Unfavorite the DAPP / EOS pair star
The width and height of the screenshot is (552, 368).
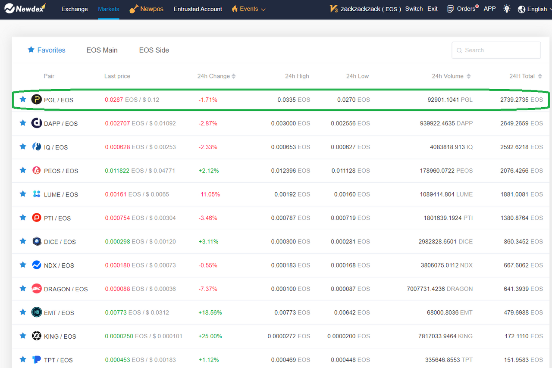click(23, 123)
